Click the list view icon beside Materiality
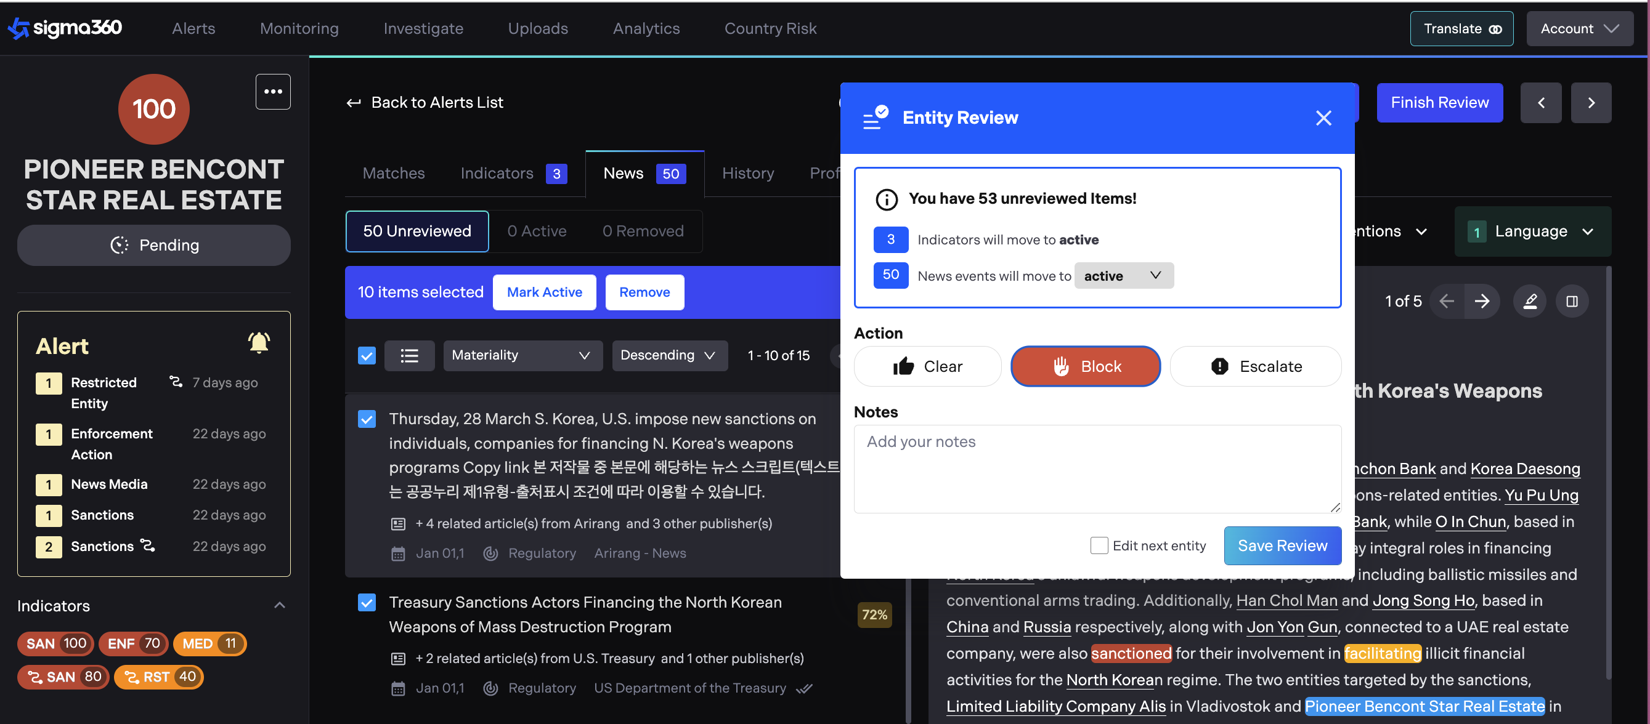1650x724 pixels. 408,355
